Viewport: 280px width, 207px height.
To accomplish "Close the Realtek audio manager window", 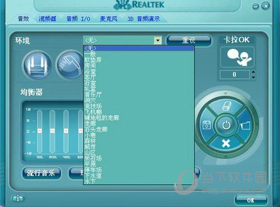I will pos(266,6).
